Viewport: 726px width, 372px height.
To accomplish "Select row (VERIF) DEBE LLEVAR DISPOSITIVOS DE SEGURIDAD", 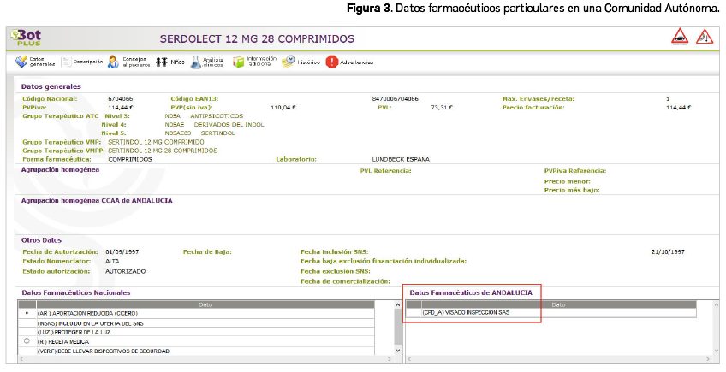I will coord(196,351).
